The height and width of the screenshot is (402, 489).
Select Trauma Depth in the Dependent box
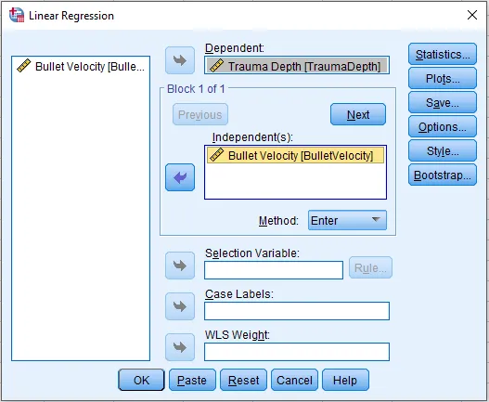pos(297,65)
